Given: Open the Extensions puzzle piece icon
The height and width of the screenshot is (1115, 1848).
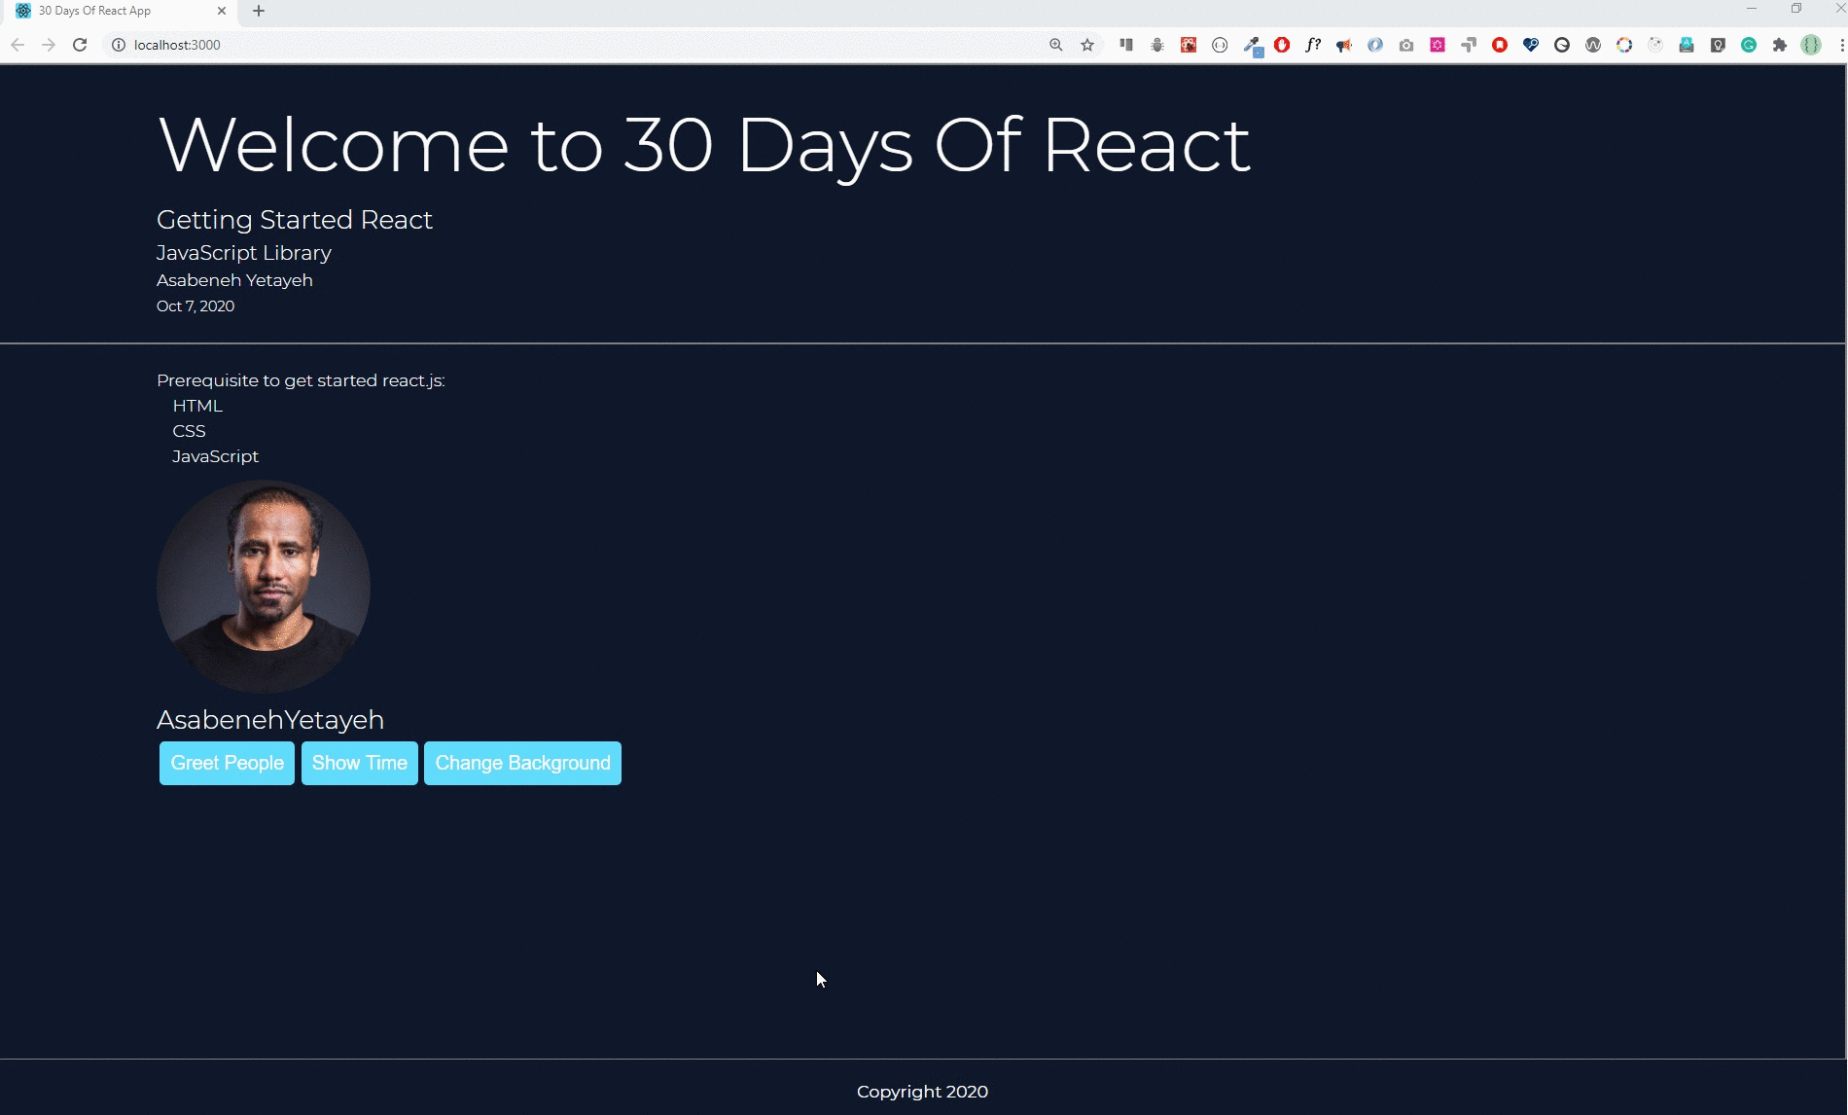Looking at the screenshot, I should [x=1780, y=45].
